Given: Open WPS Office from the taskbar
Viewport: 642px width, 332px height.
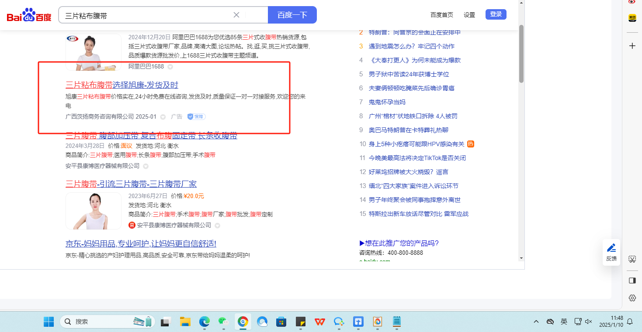Looking at the screenshot, I should pyautogui.click(x=320, y=322).
